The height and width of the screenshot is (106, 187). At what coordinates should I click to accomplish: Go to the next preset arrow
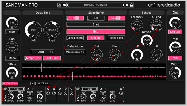point(123,5)
